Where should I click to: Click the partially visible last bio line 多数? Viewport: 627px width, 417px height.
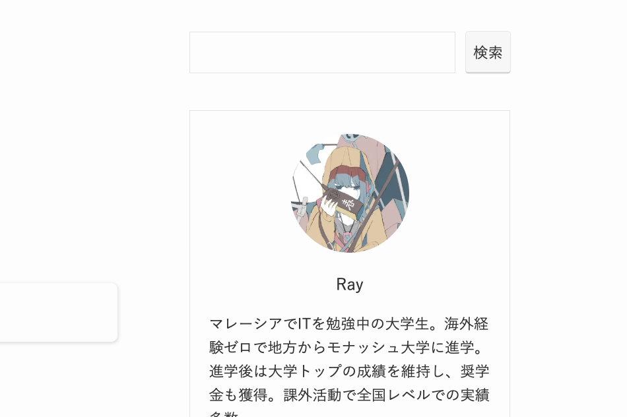tap(224, 414)
